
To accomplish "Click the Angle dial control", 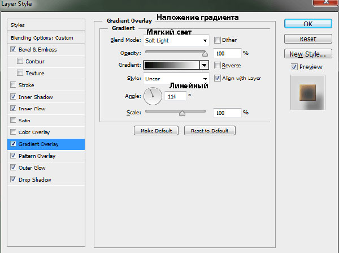I will [153, 96].
